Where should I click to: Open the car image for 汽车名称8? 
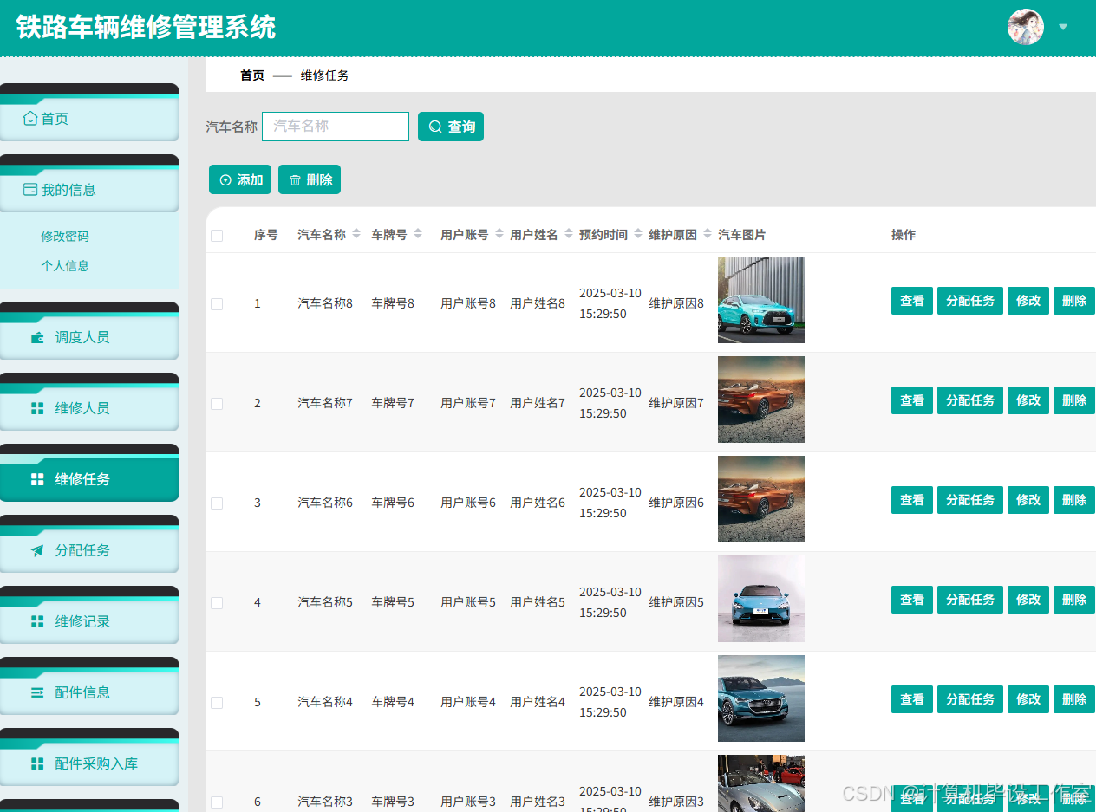point(761,300)
